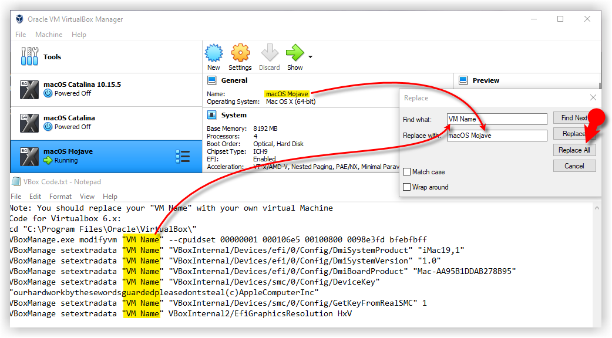Click the Preview section monitor icon
612x338 pixels.
(463, 80)
